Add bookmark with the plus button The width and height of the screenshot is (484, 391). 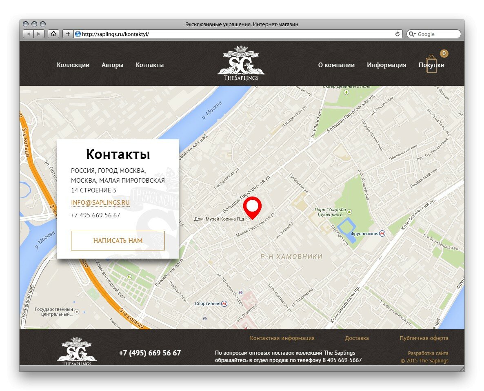point(68,34)
